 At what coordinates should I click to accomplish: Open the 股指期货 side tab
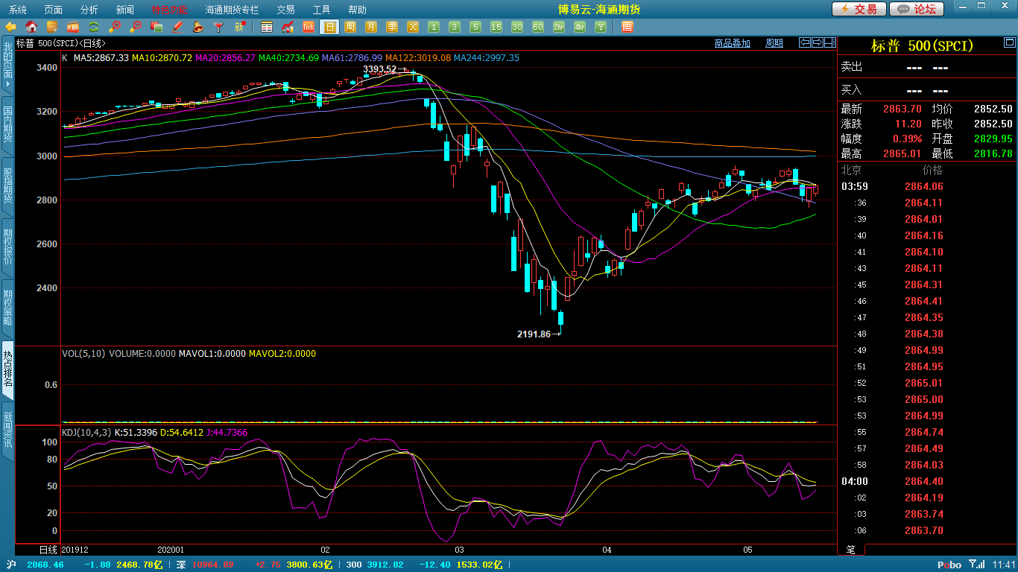[7, 185]
